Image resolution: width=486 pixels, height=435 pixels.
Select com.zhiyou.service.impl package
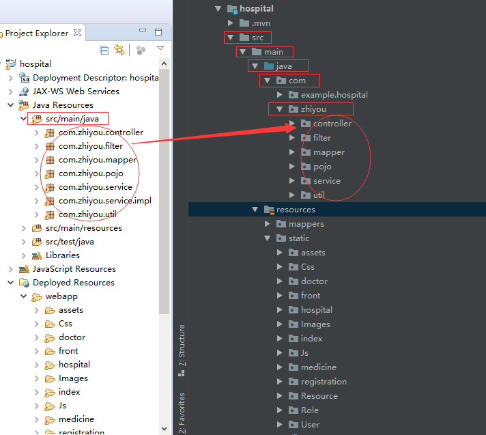tap(104, 201)
